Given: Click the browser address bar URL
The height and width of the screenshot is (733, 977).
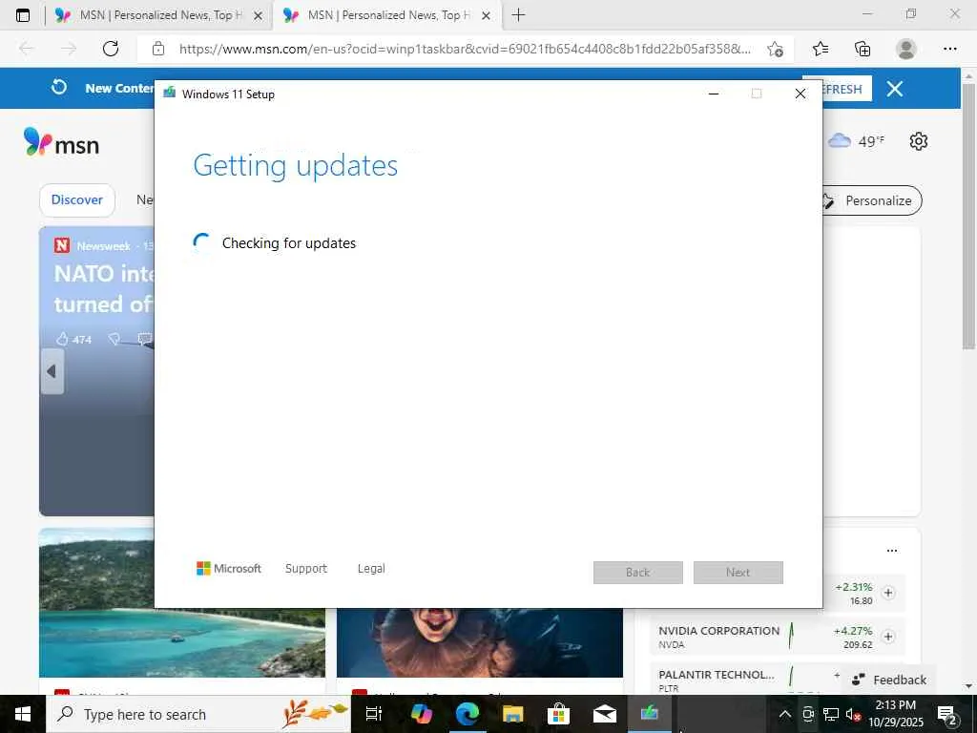Looking at the screenshot, I should (465, 49).
